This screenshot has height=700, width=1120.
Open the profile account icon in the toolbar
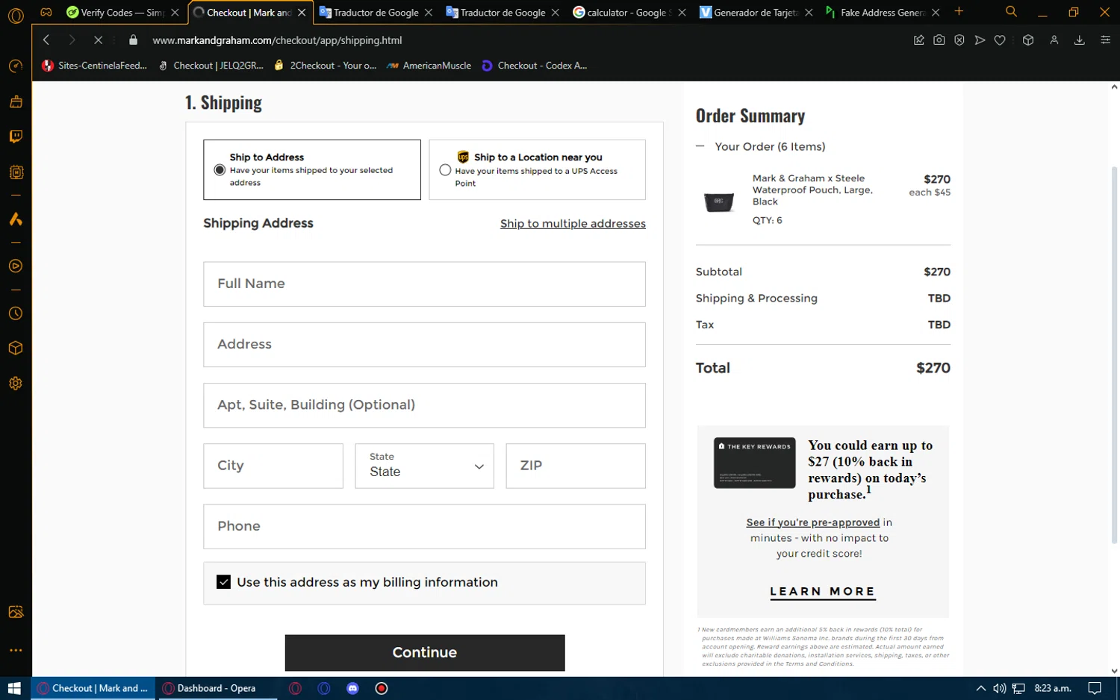1054,40
